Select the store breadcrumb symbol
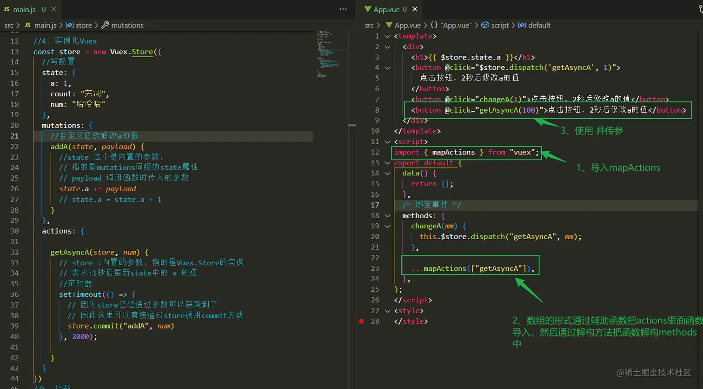Image resolution: width=703 pixels, height=389 pixels. (79, 25)
